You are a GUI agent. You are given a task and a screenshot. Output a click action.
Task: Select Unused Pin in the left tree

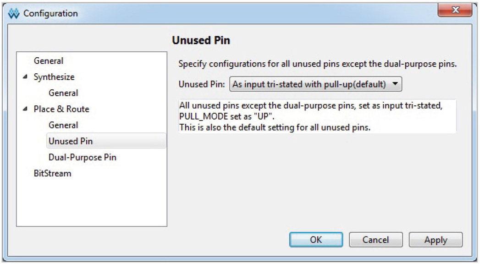click(71, 141)
